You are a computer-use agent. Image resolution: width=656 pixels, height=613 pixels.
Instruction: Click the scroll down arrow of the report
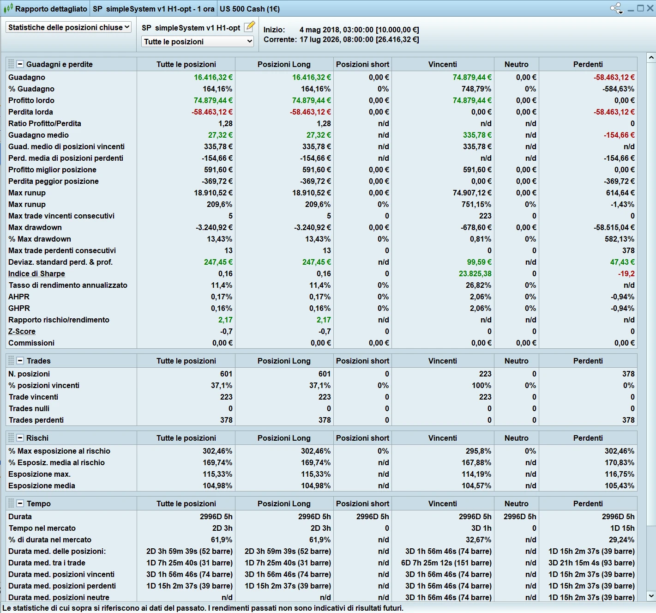click(651, 596)
